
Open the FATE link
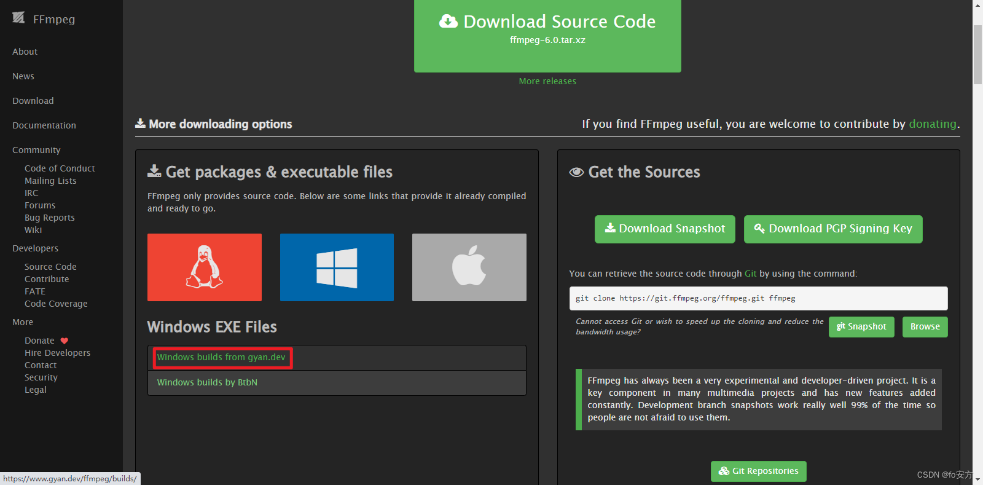[x=35, y=291]
